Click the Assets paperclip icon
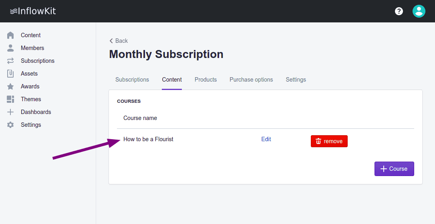The image size is (435, 224). (10, 74)
